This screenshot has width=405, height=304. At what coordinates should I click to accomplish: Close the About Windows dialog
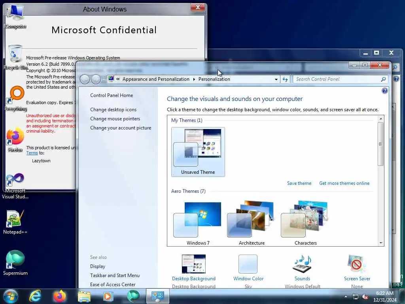(198, 7)
